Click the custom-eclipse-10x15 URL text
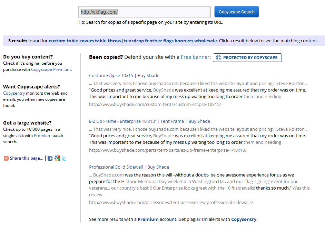The width and height of the screenshot is (325, 225). [155, 104]
